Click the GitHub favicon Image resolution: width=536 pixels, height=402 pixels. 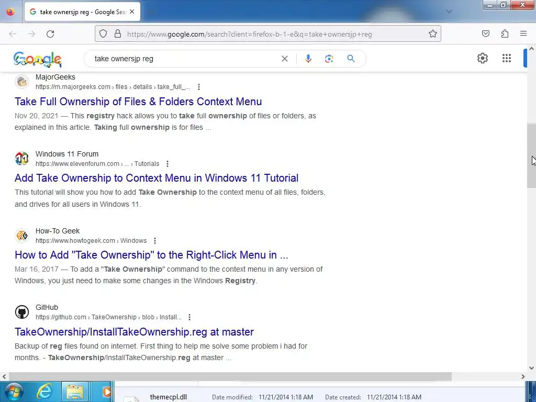tap(22, 312)
